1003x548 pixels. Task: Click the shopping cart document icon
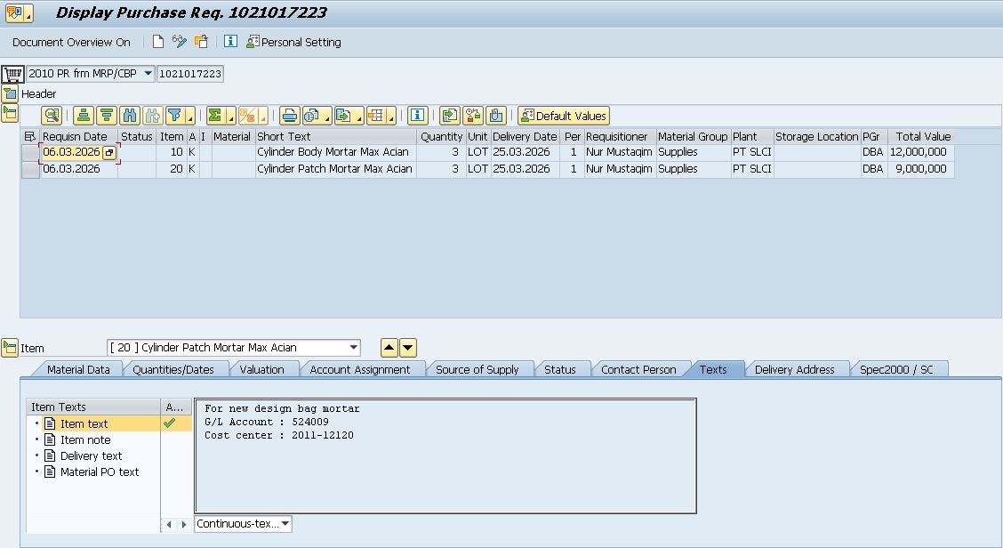(12, 74)
